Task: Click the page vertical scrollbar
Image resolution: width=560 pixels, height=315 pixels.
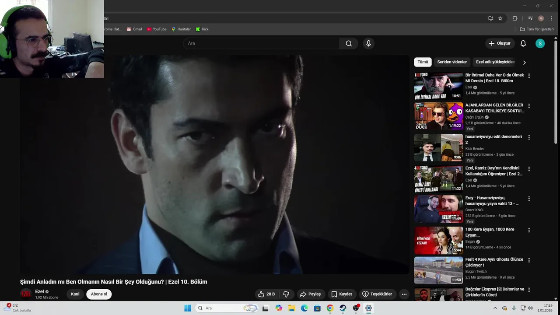Action: coord(556,92)
